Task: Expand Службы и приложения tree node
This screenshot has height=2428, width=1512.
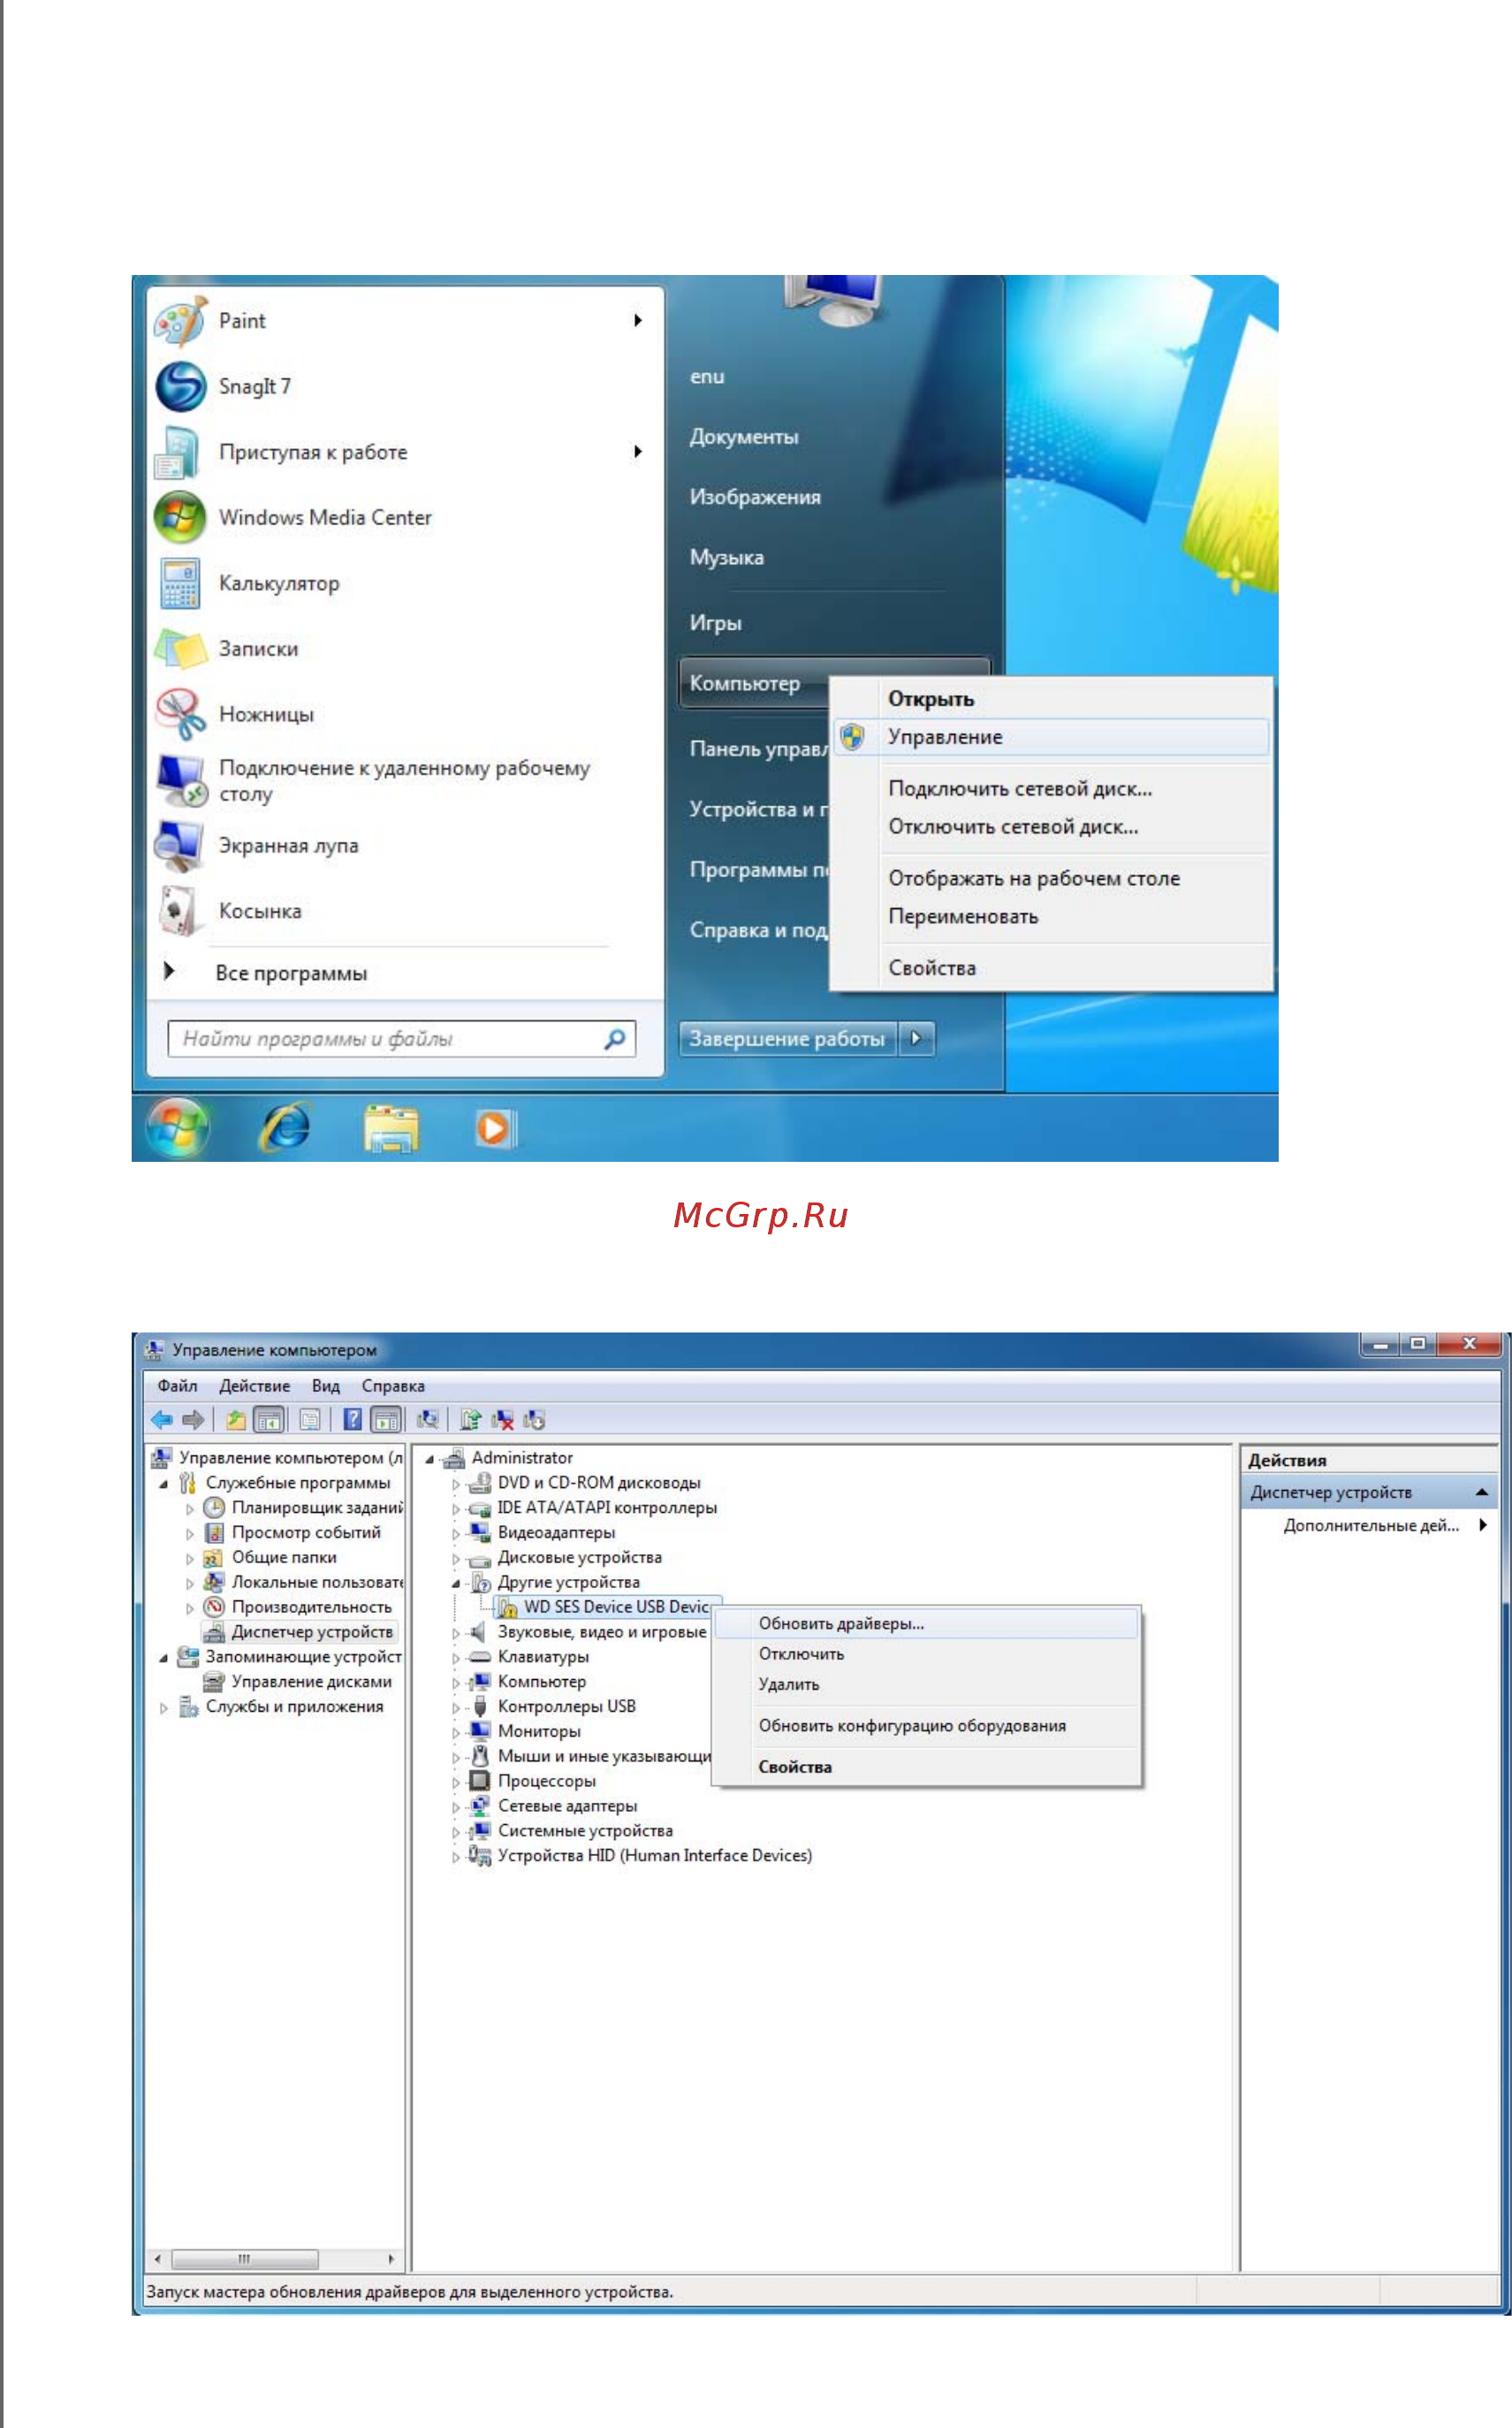Action: click(164, 1707)
